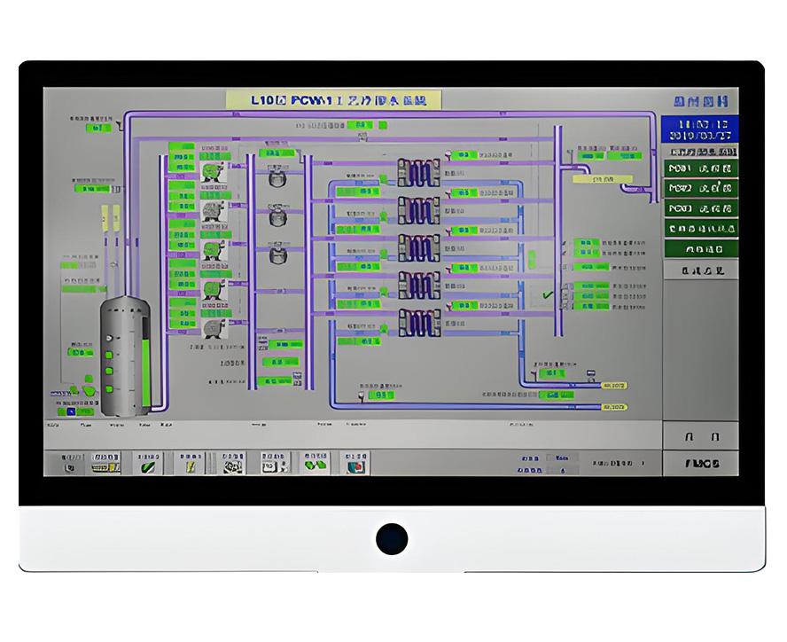Click the first bottom toolbar icon

pyautogui.click(x=69, y=463)
